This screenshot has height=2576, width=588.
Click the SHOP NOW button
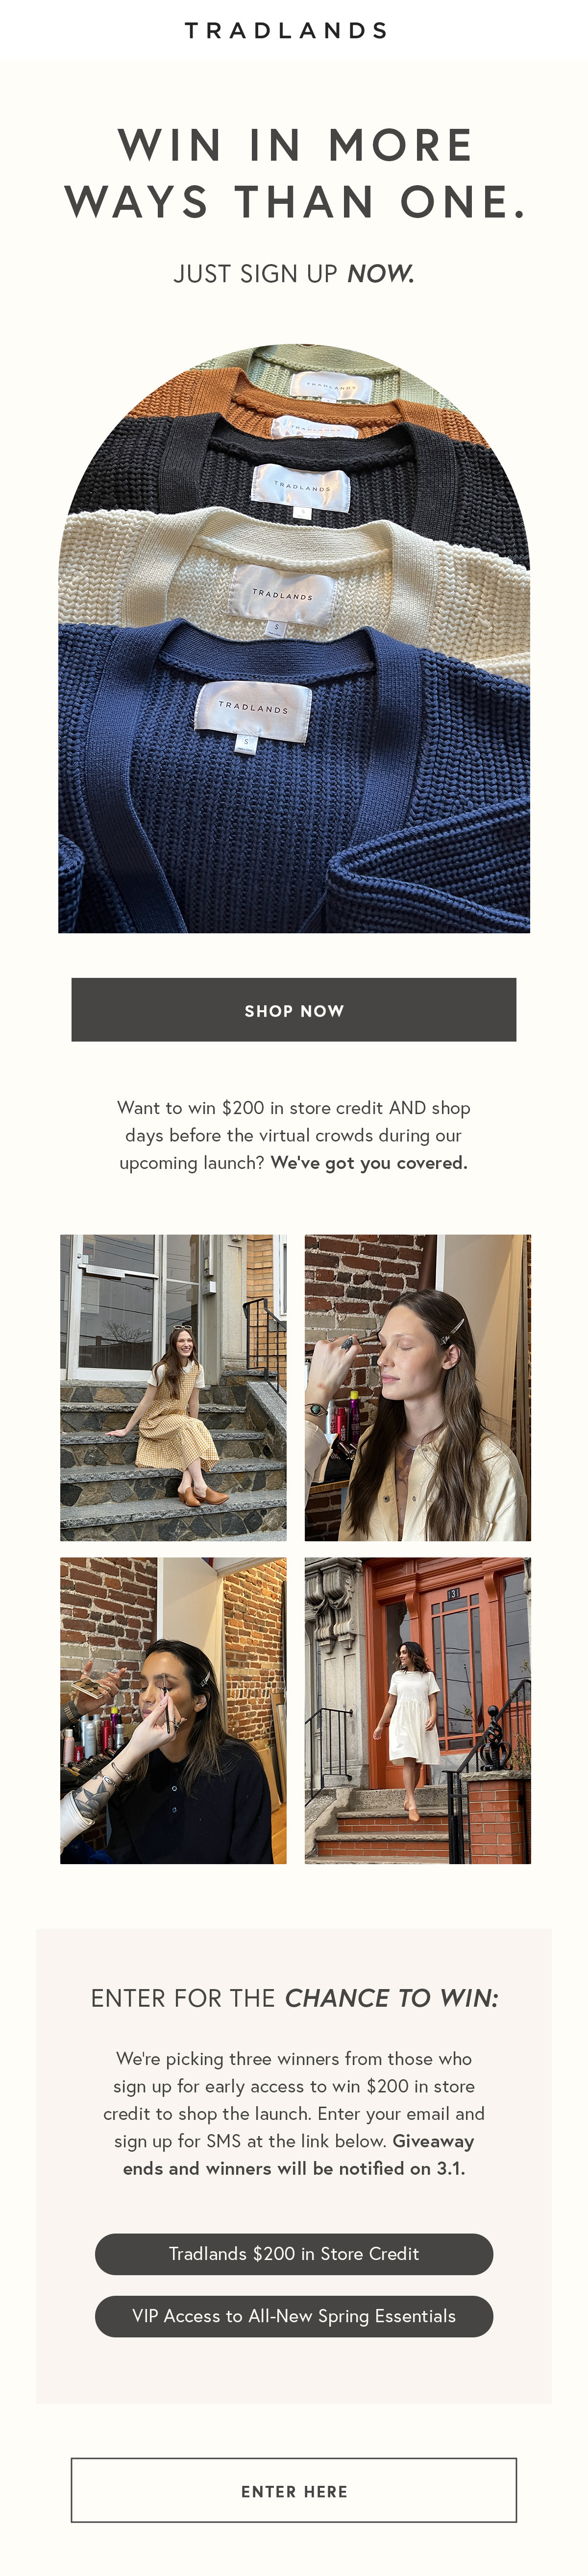[294, 1010]
